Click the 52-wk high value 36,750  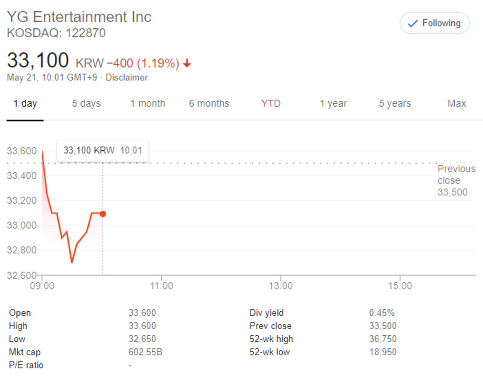click(383, 339)
